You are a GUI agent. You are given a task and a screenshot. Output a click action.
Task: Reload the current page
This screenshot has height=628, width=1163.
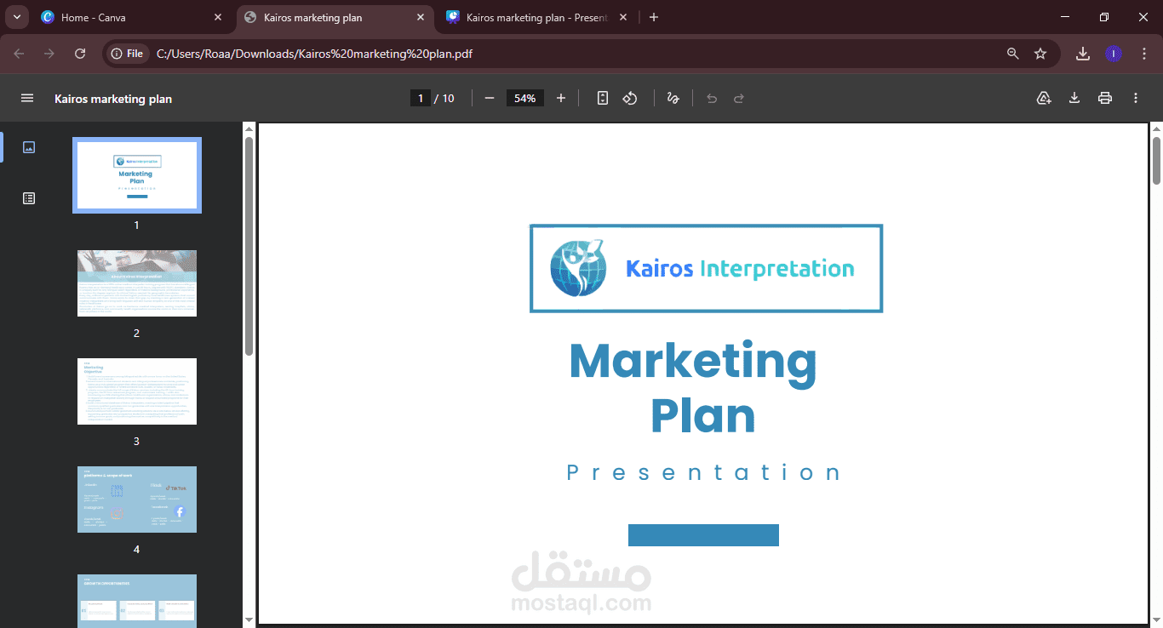point(80,54)
